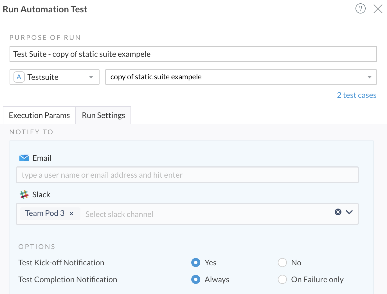The height and width of the screenshot is (294, 387).
Task: Select Yes for Test Kick-off Notification
Action: (196, 263)
